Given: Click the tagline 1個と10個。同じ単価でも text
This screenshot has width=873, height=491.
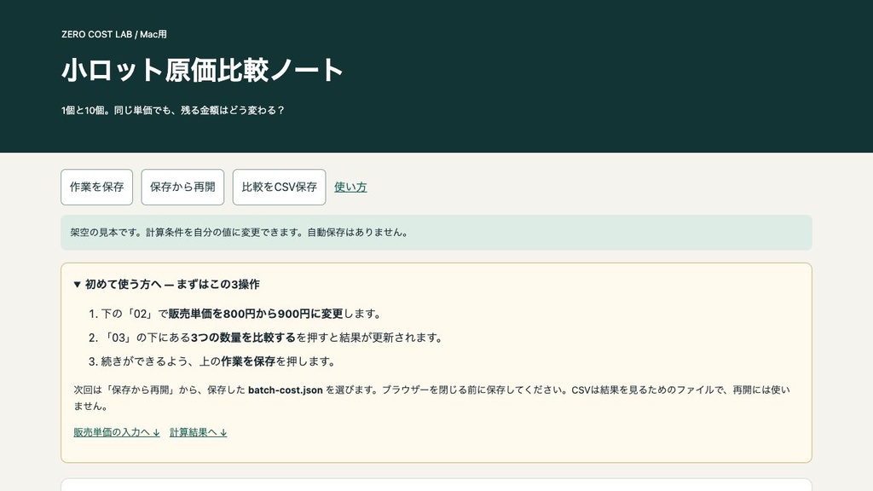Looking at the screenshot, I should 173,110.
